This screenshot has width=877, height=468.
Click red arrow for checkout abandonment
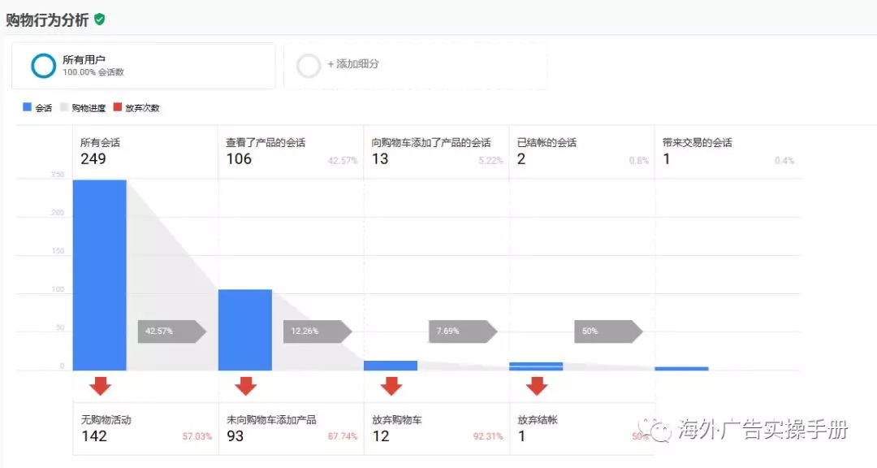pos(537,385)
